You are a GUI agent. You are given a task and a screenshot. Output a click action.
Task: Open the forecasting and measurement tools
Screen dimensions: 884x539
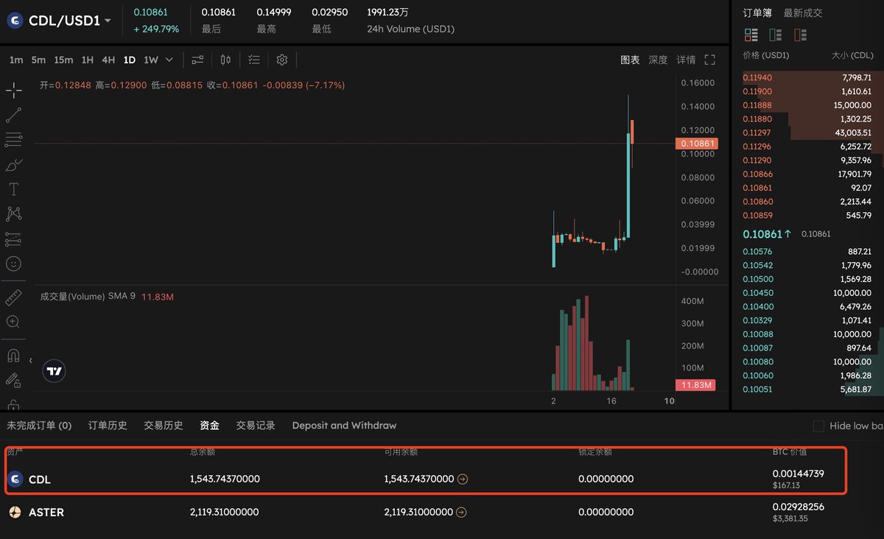13,239
